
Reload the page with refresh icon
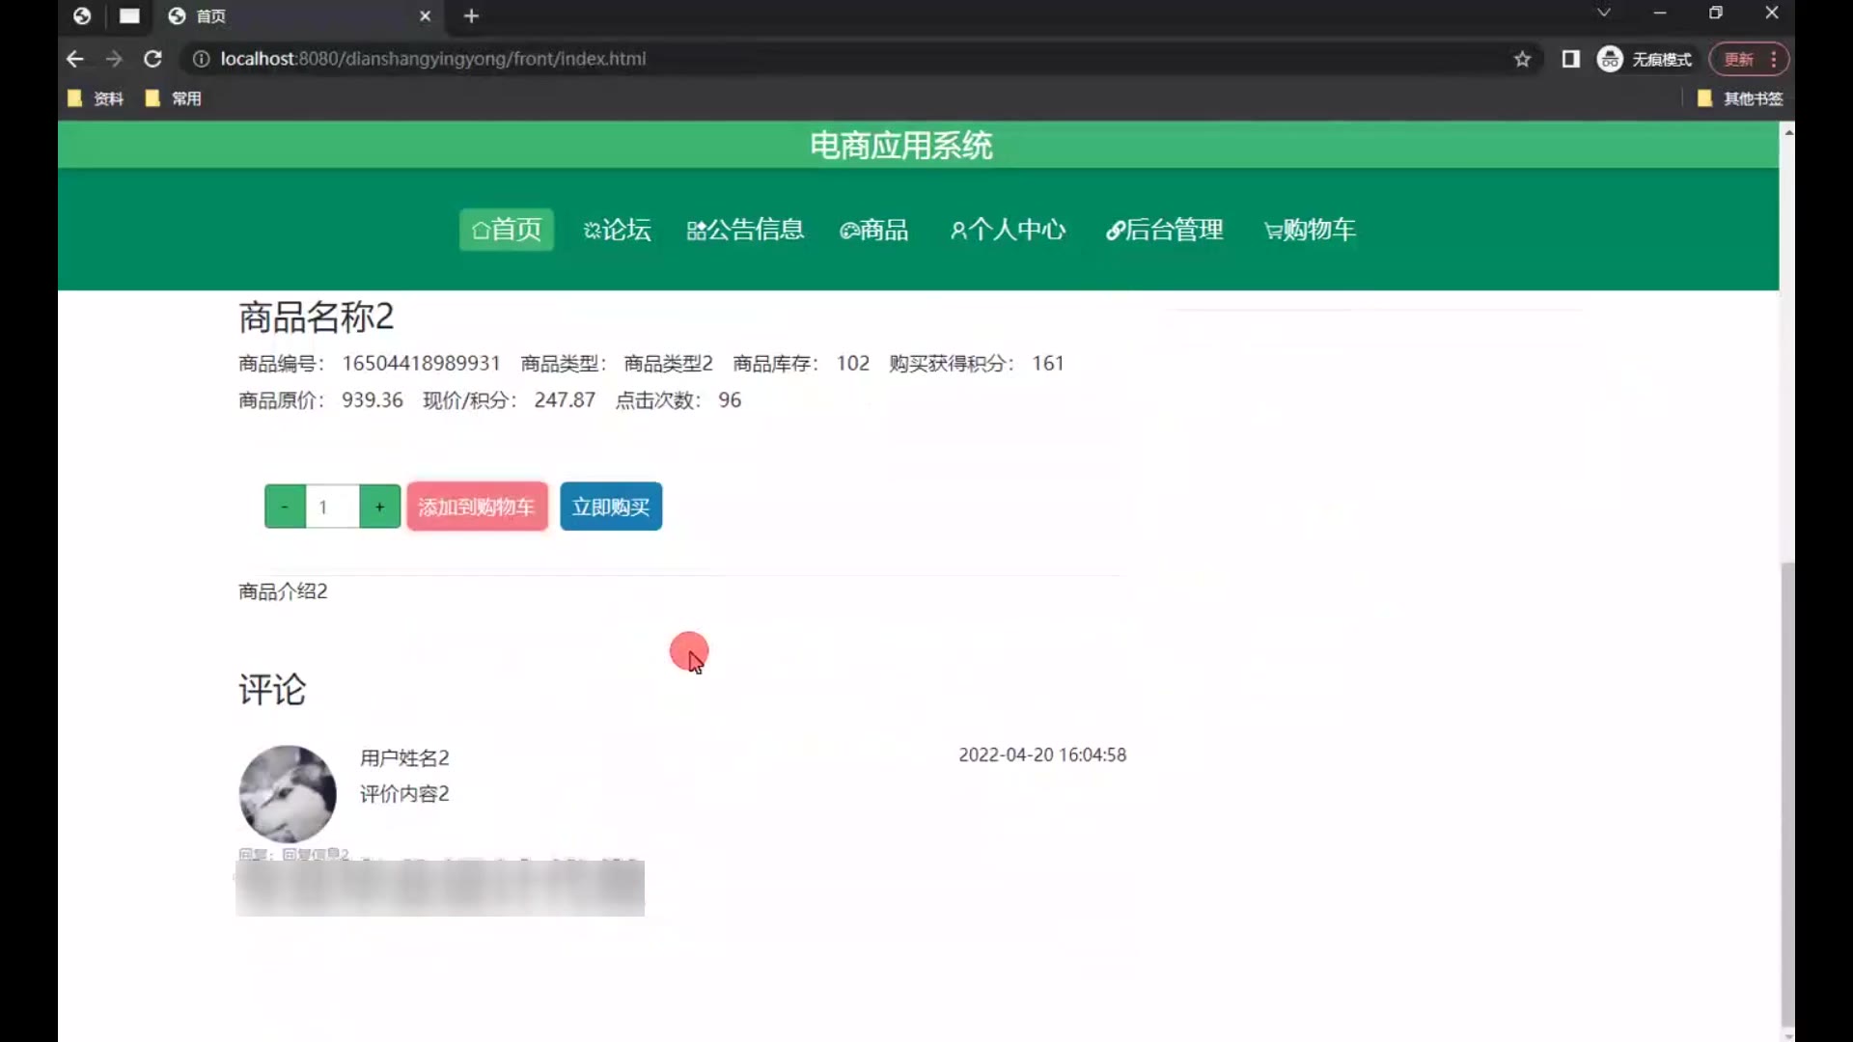(152, 59)
